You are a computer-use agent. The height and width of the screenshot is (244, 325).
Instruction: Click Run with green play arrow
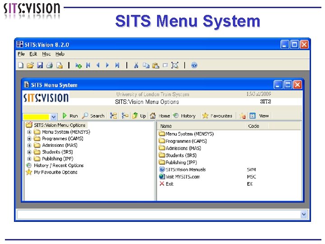point(70,116)
